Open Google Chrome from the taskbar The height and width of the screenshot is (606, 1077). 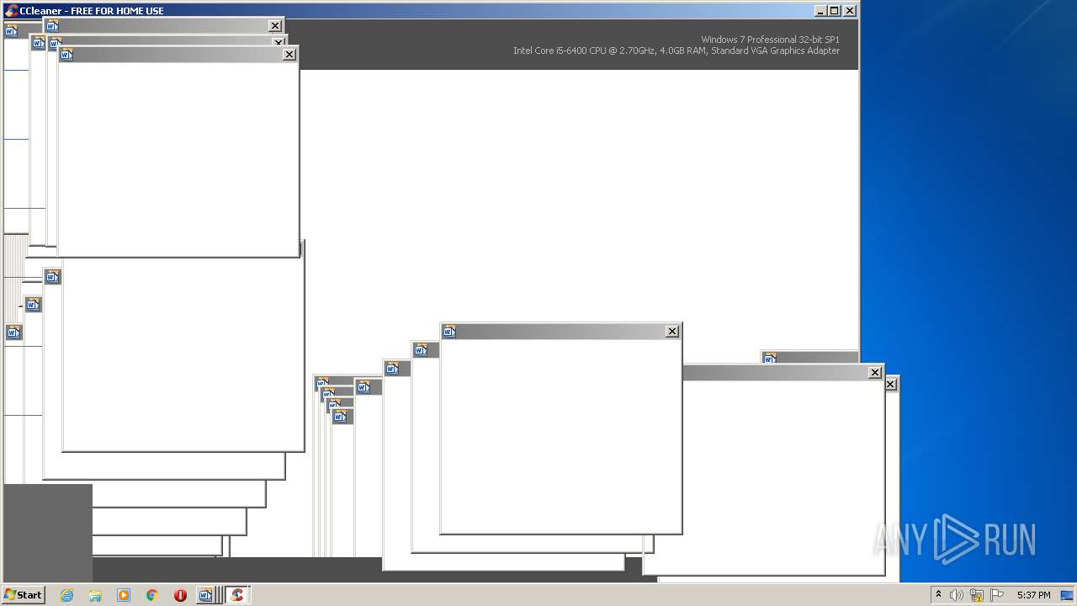152,595
